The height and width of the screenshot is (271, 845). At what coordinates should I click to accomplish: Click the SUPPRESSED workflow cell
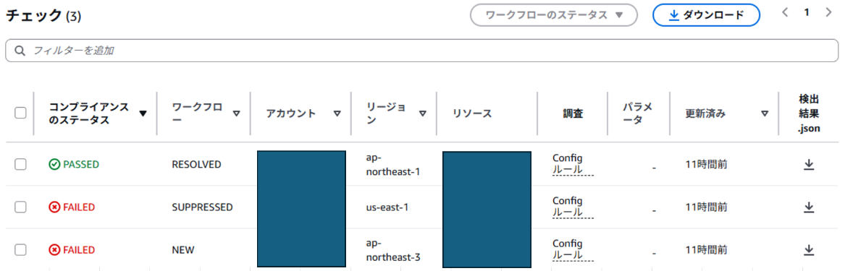[x=202, y=207]
